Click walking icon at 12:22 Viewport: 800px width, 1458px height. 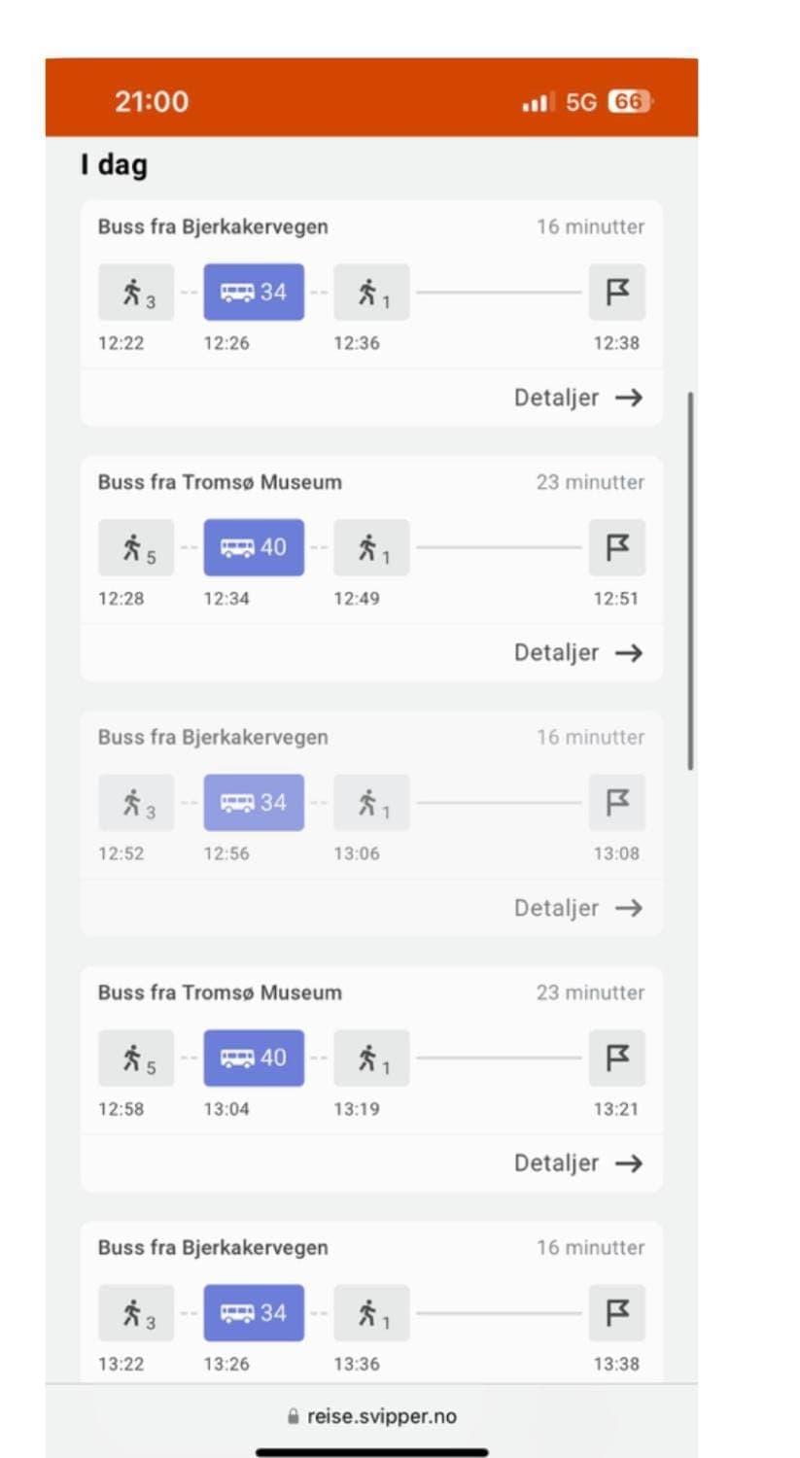[x=136, y=292]
